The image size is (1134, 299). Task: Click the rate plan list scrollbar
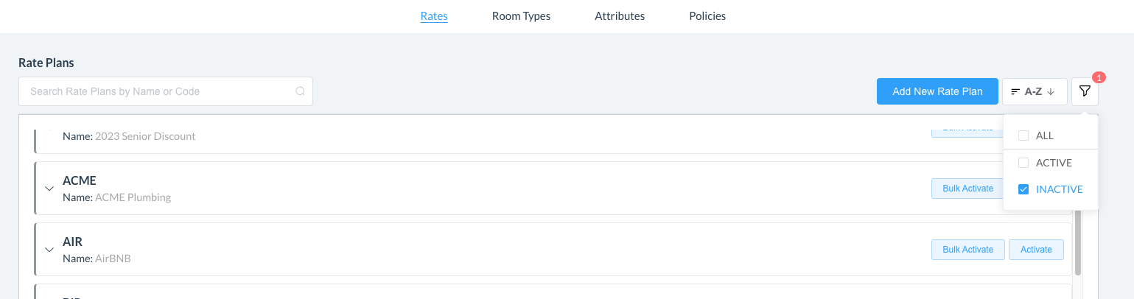1077,243
